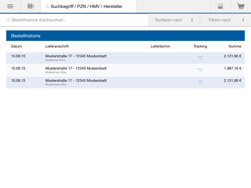Open the image gallery icon
The width and height of the screenshot is (251, 188).
point(220,7)
